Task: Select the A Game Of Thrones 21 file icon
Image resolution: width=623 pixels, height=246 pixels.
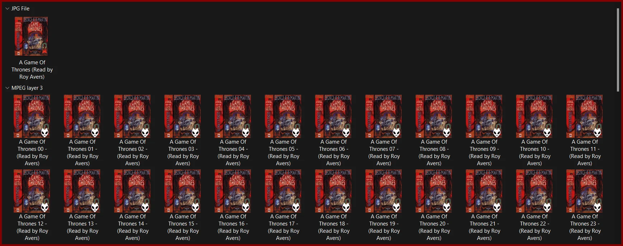Action: pyautogui.click(x=484, y=191)
